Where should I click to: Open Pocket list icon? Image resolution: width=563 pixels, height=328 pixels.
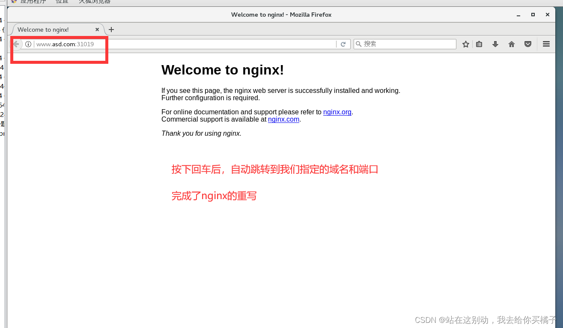(528, 44)
